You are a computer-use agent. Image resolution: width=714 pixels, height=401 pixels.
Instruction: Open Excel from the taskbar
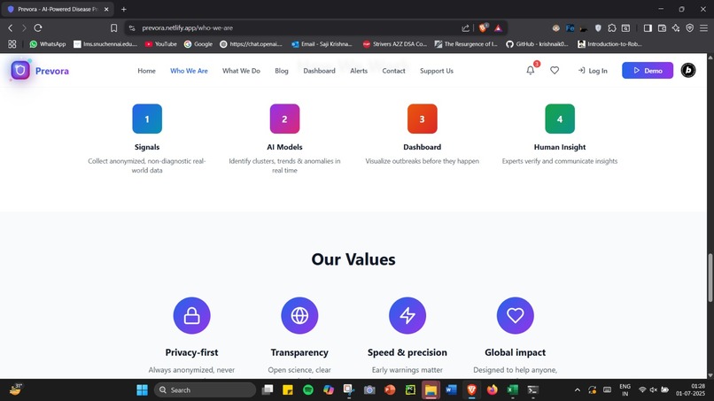[513, 390]
